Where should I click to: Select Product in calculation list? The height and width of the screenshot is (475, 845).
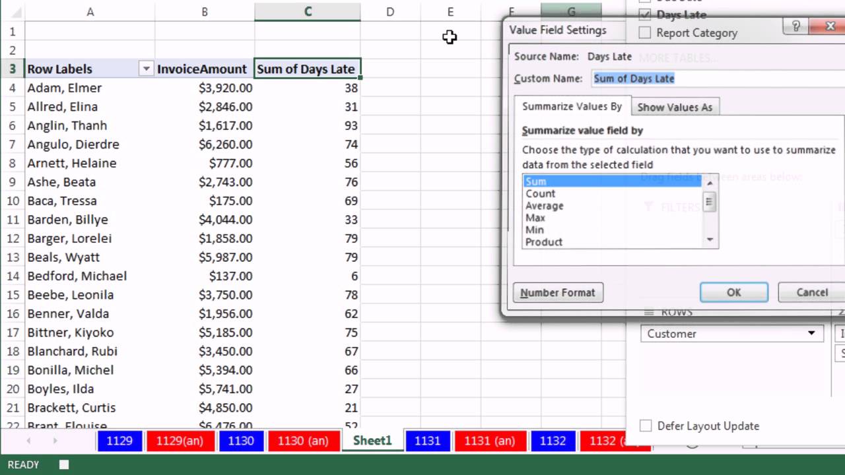[612, 242]
